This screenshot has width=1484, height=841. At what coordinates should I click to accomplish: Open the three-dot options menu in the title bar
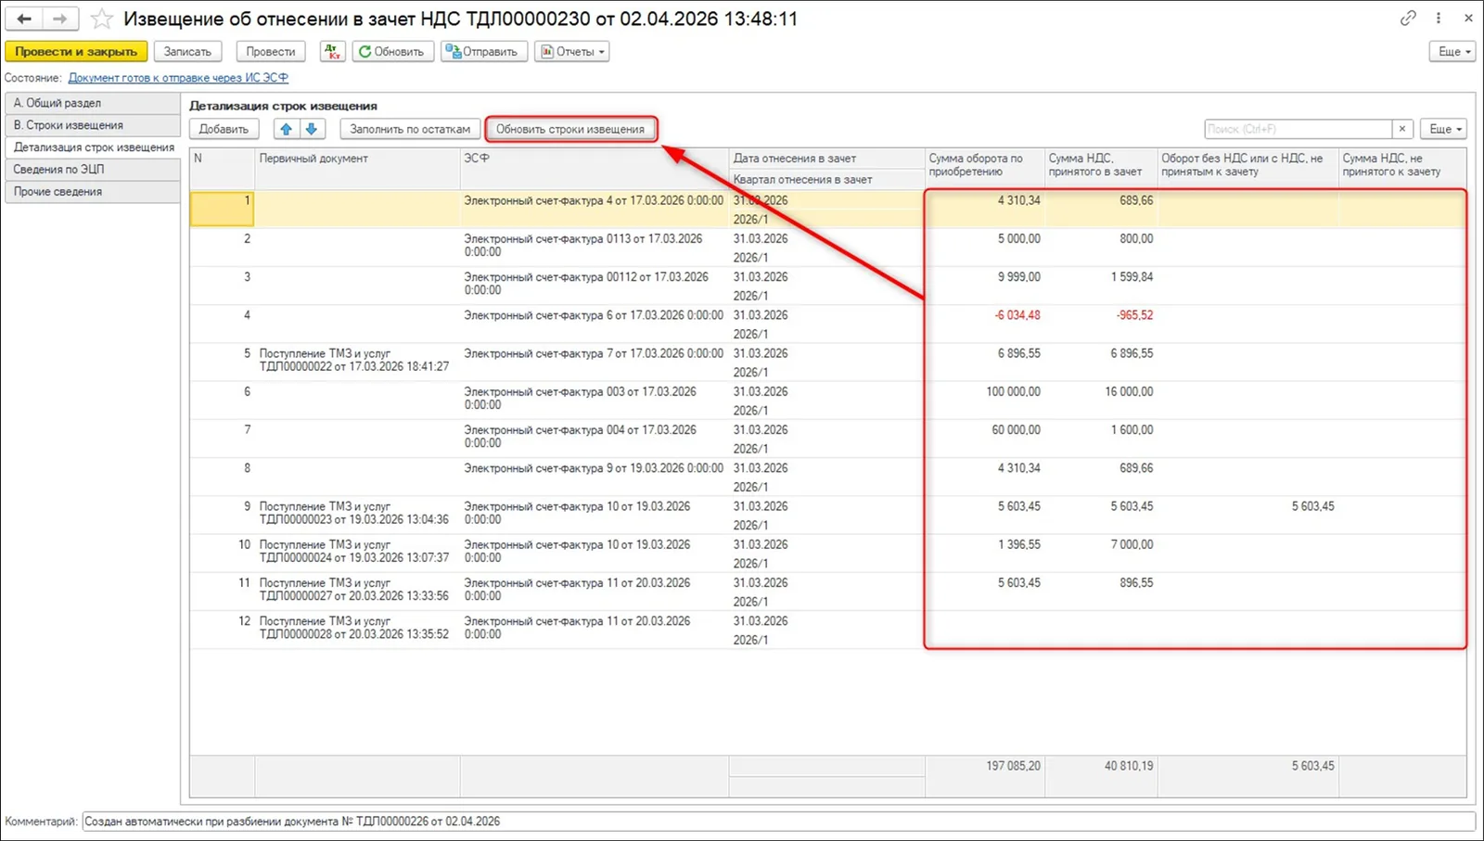(1439, 18)
